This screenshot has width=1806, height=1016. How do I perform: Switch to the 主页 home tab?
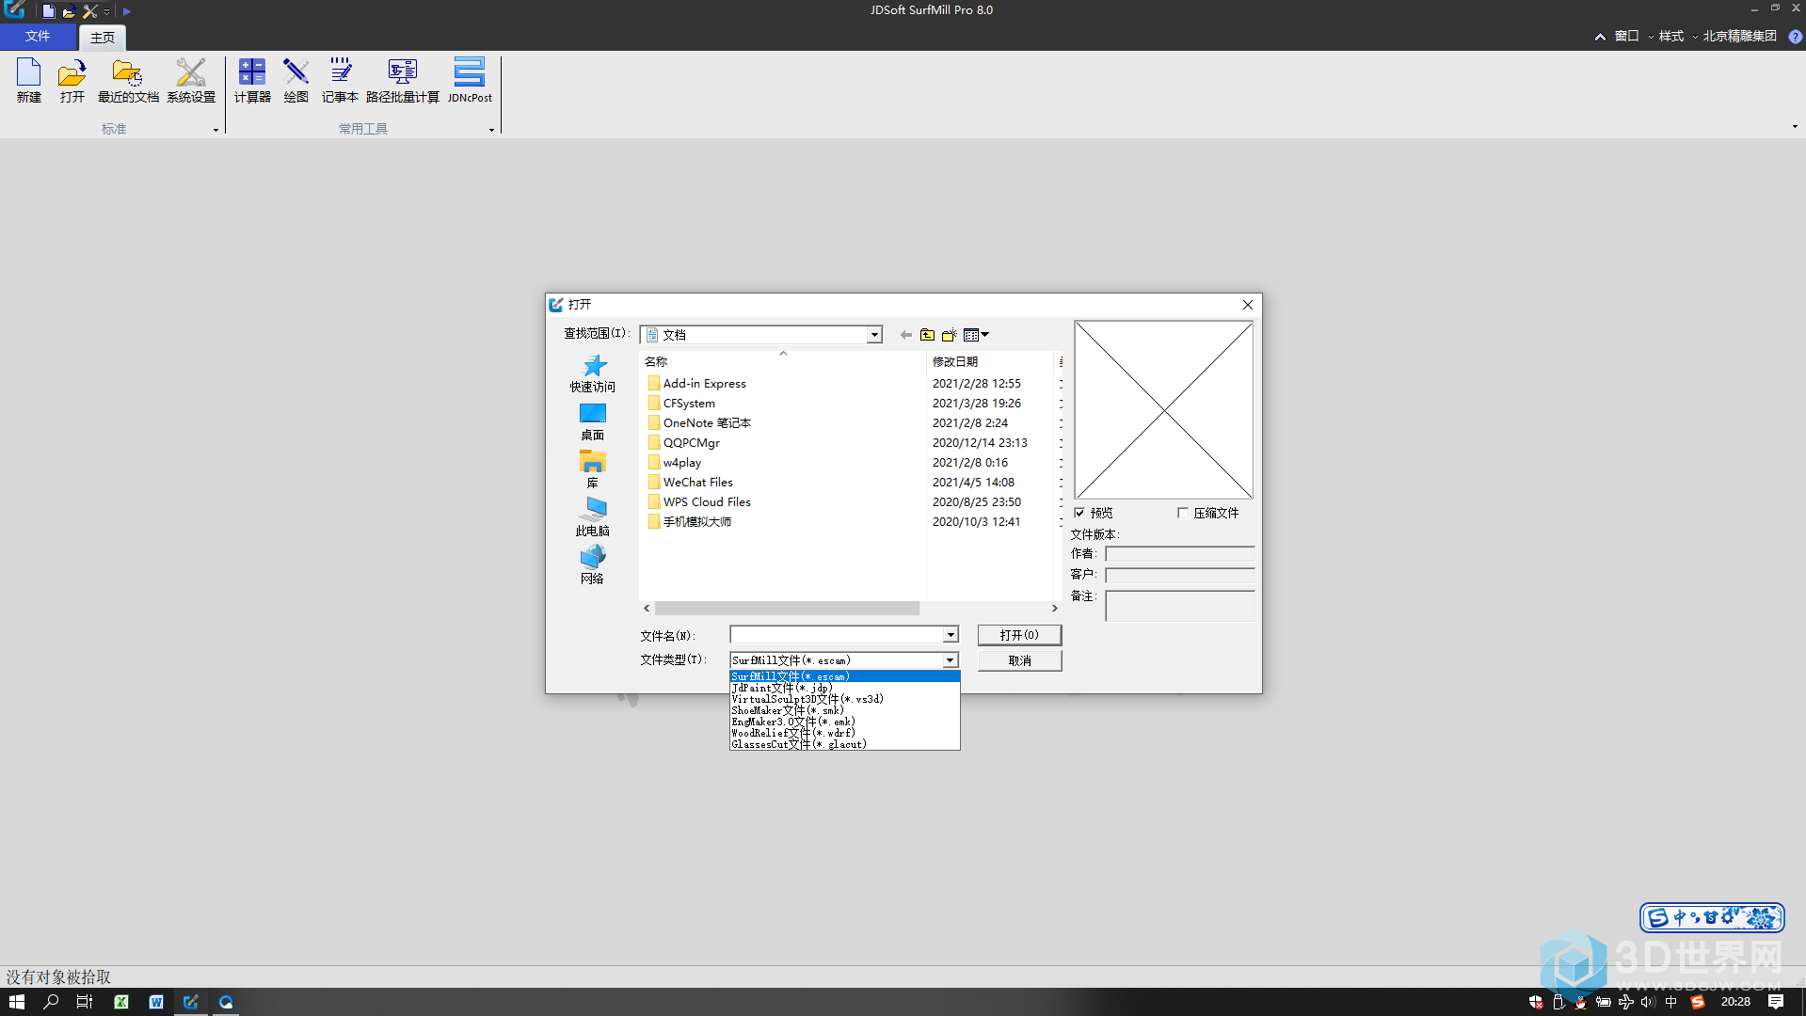click(103, 38)
